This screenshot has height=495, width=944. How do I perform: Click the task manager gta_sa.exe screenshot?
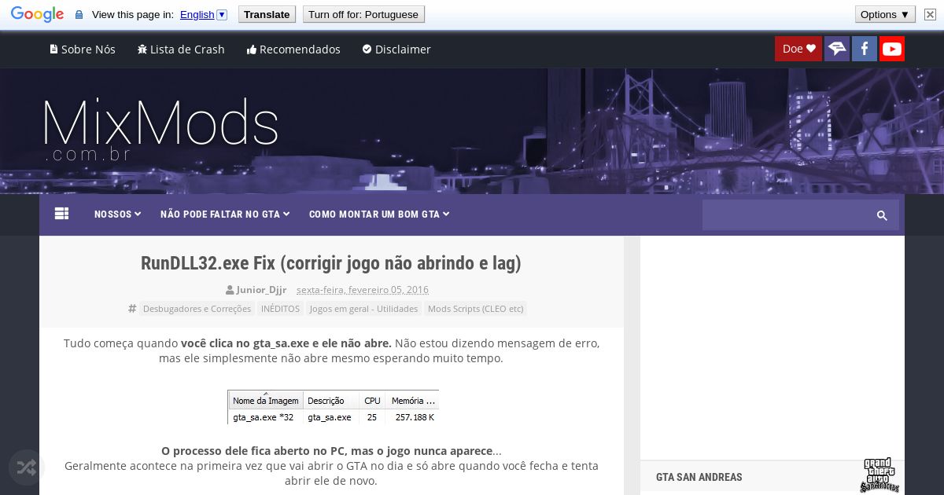click(334, 408)
